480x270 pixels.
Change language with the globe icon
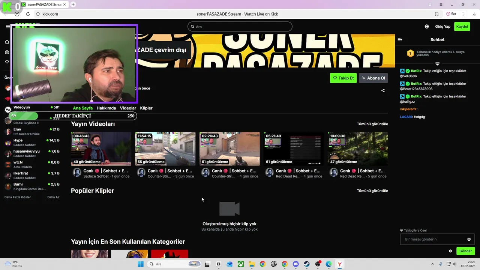(427, 27)
